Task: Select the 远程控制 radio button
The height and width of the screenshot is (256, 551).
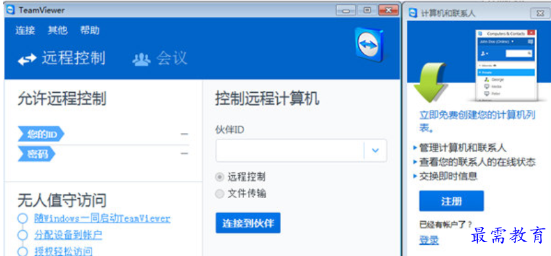Action: [220, 177]
